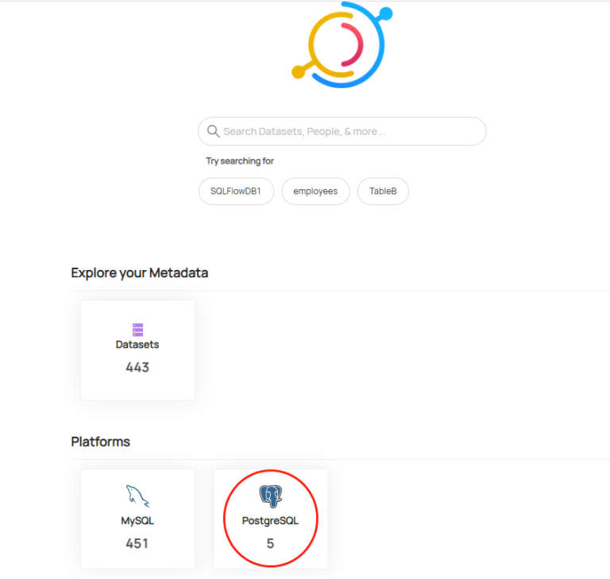Click the count 5 under PostgreSQL

(270, 544)
